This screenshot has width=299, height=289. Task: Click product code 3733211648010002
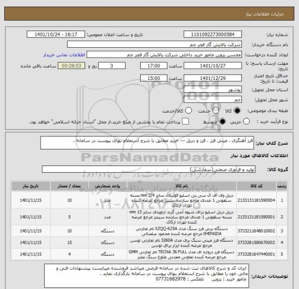(256, 231)
